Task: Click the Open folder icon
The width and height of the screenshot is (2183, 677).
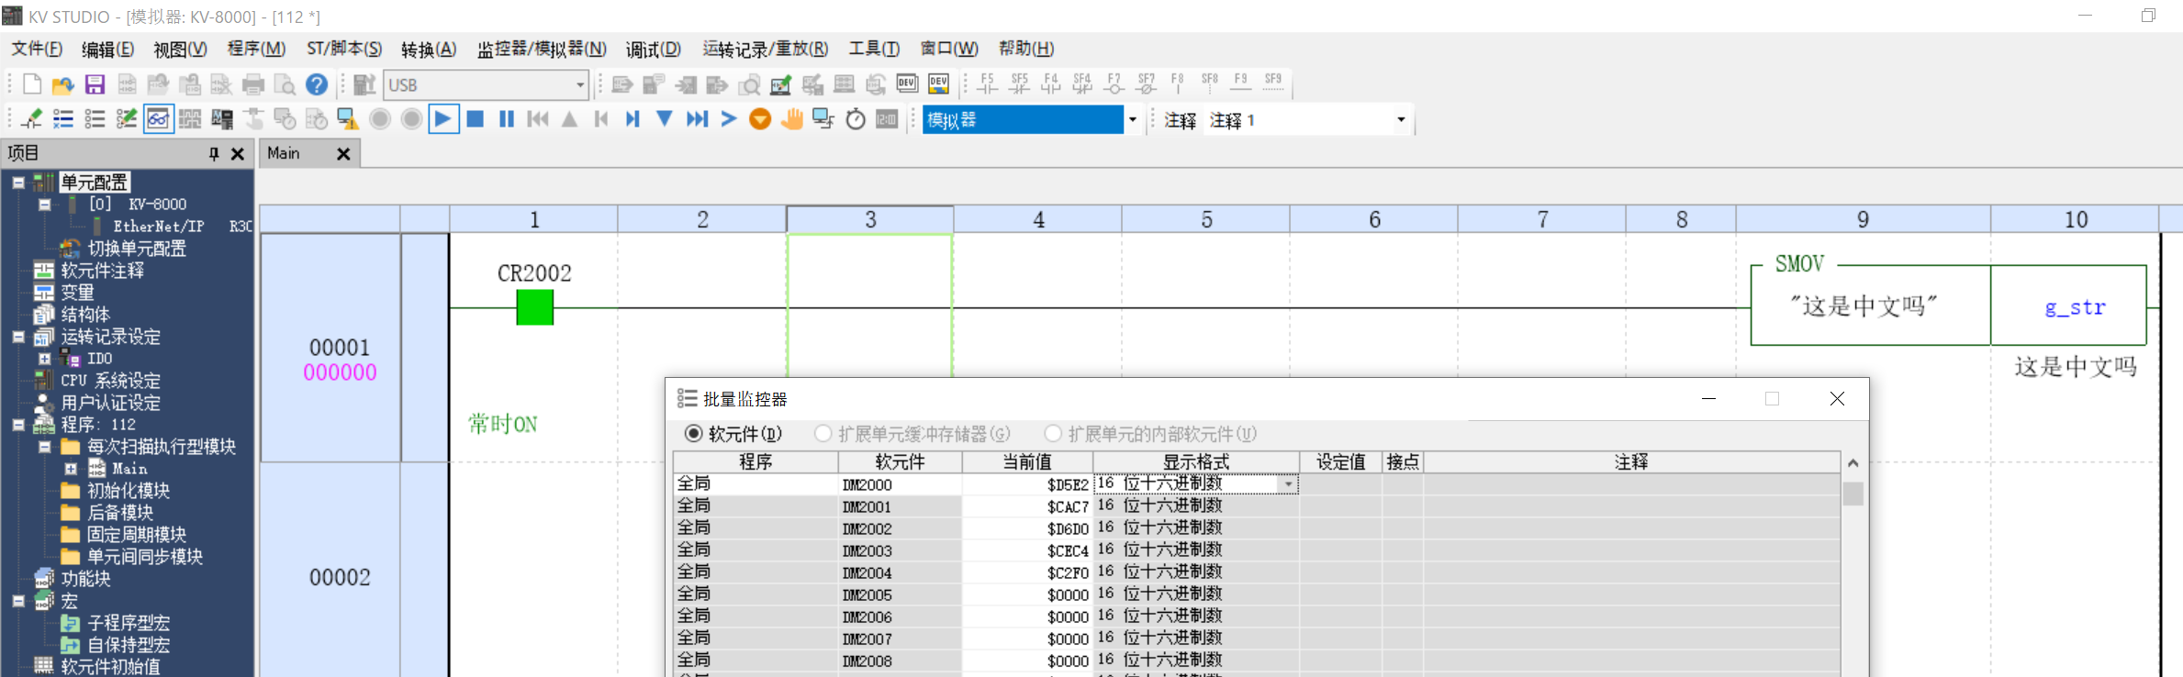Action: [x=62, y=85]
